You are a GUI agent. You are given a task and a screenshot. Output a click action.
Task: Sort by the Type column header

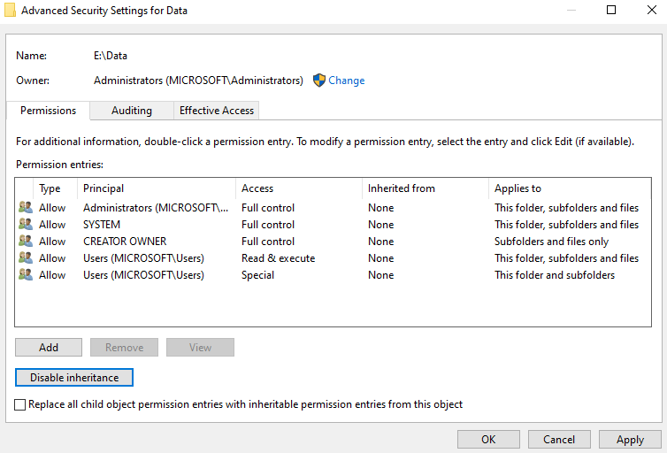coord(56,188)
